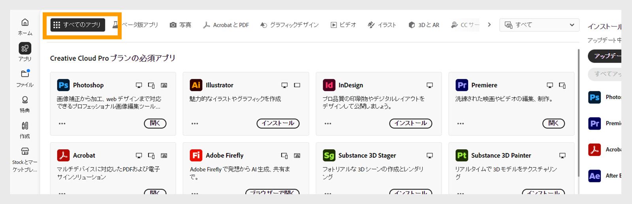The image size is (632, 204).
Task: Click Acrobat web platform icon
Action: [x=164, y=156]
